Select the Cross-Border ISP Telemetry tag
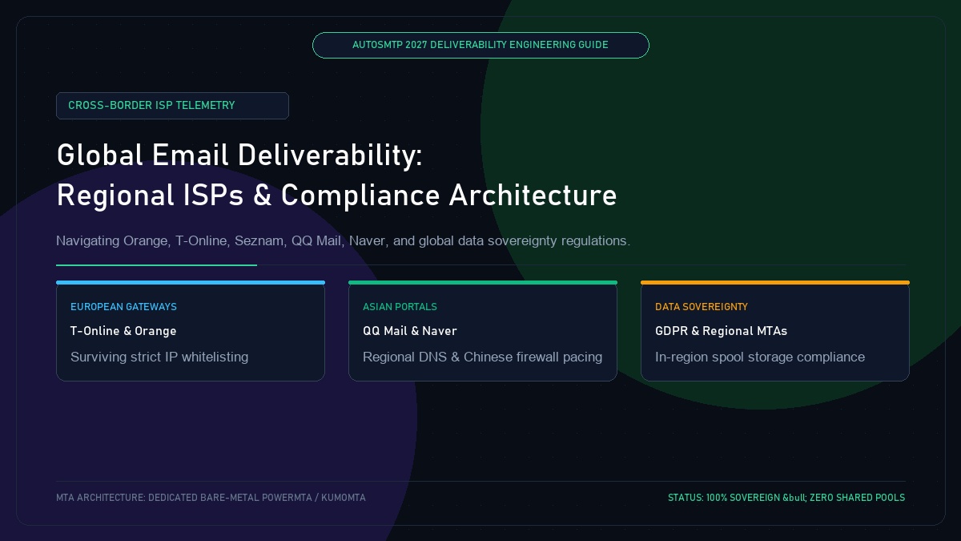The image size is (961, 541). point(172,106)
